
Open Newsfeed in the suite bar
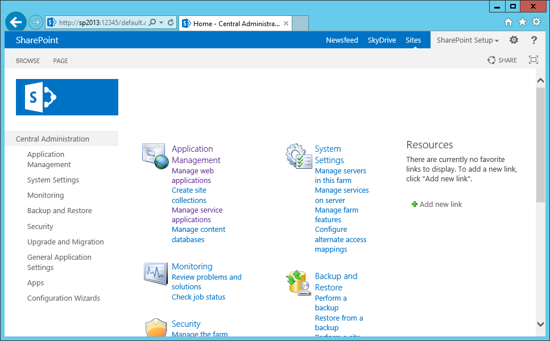click(x=342, y=40)
